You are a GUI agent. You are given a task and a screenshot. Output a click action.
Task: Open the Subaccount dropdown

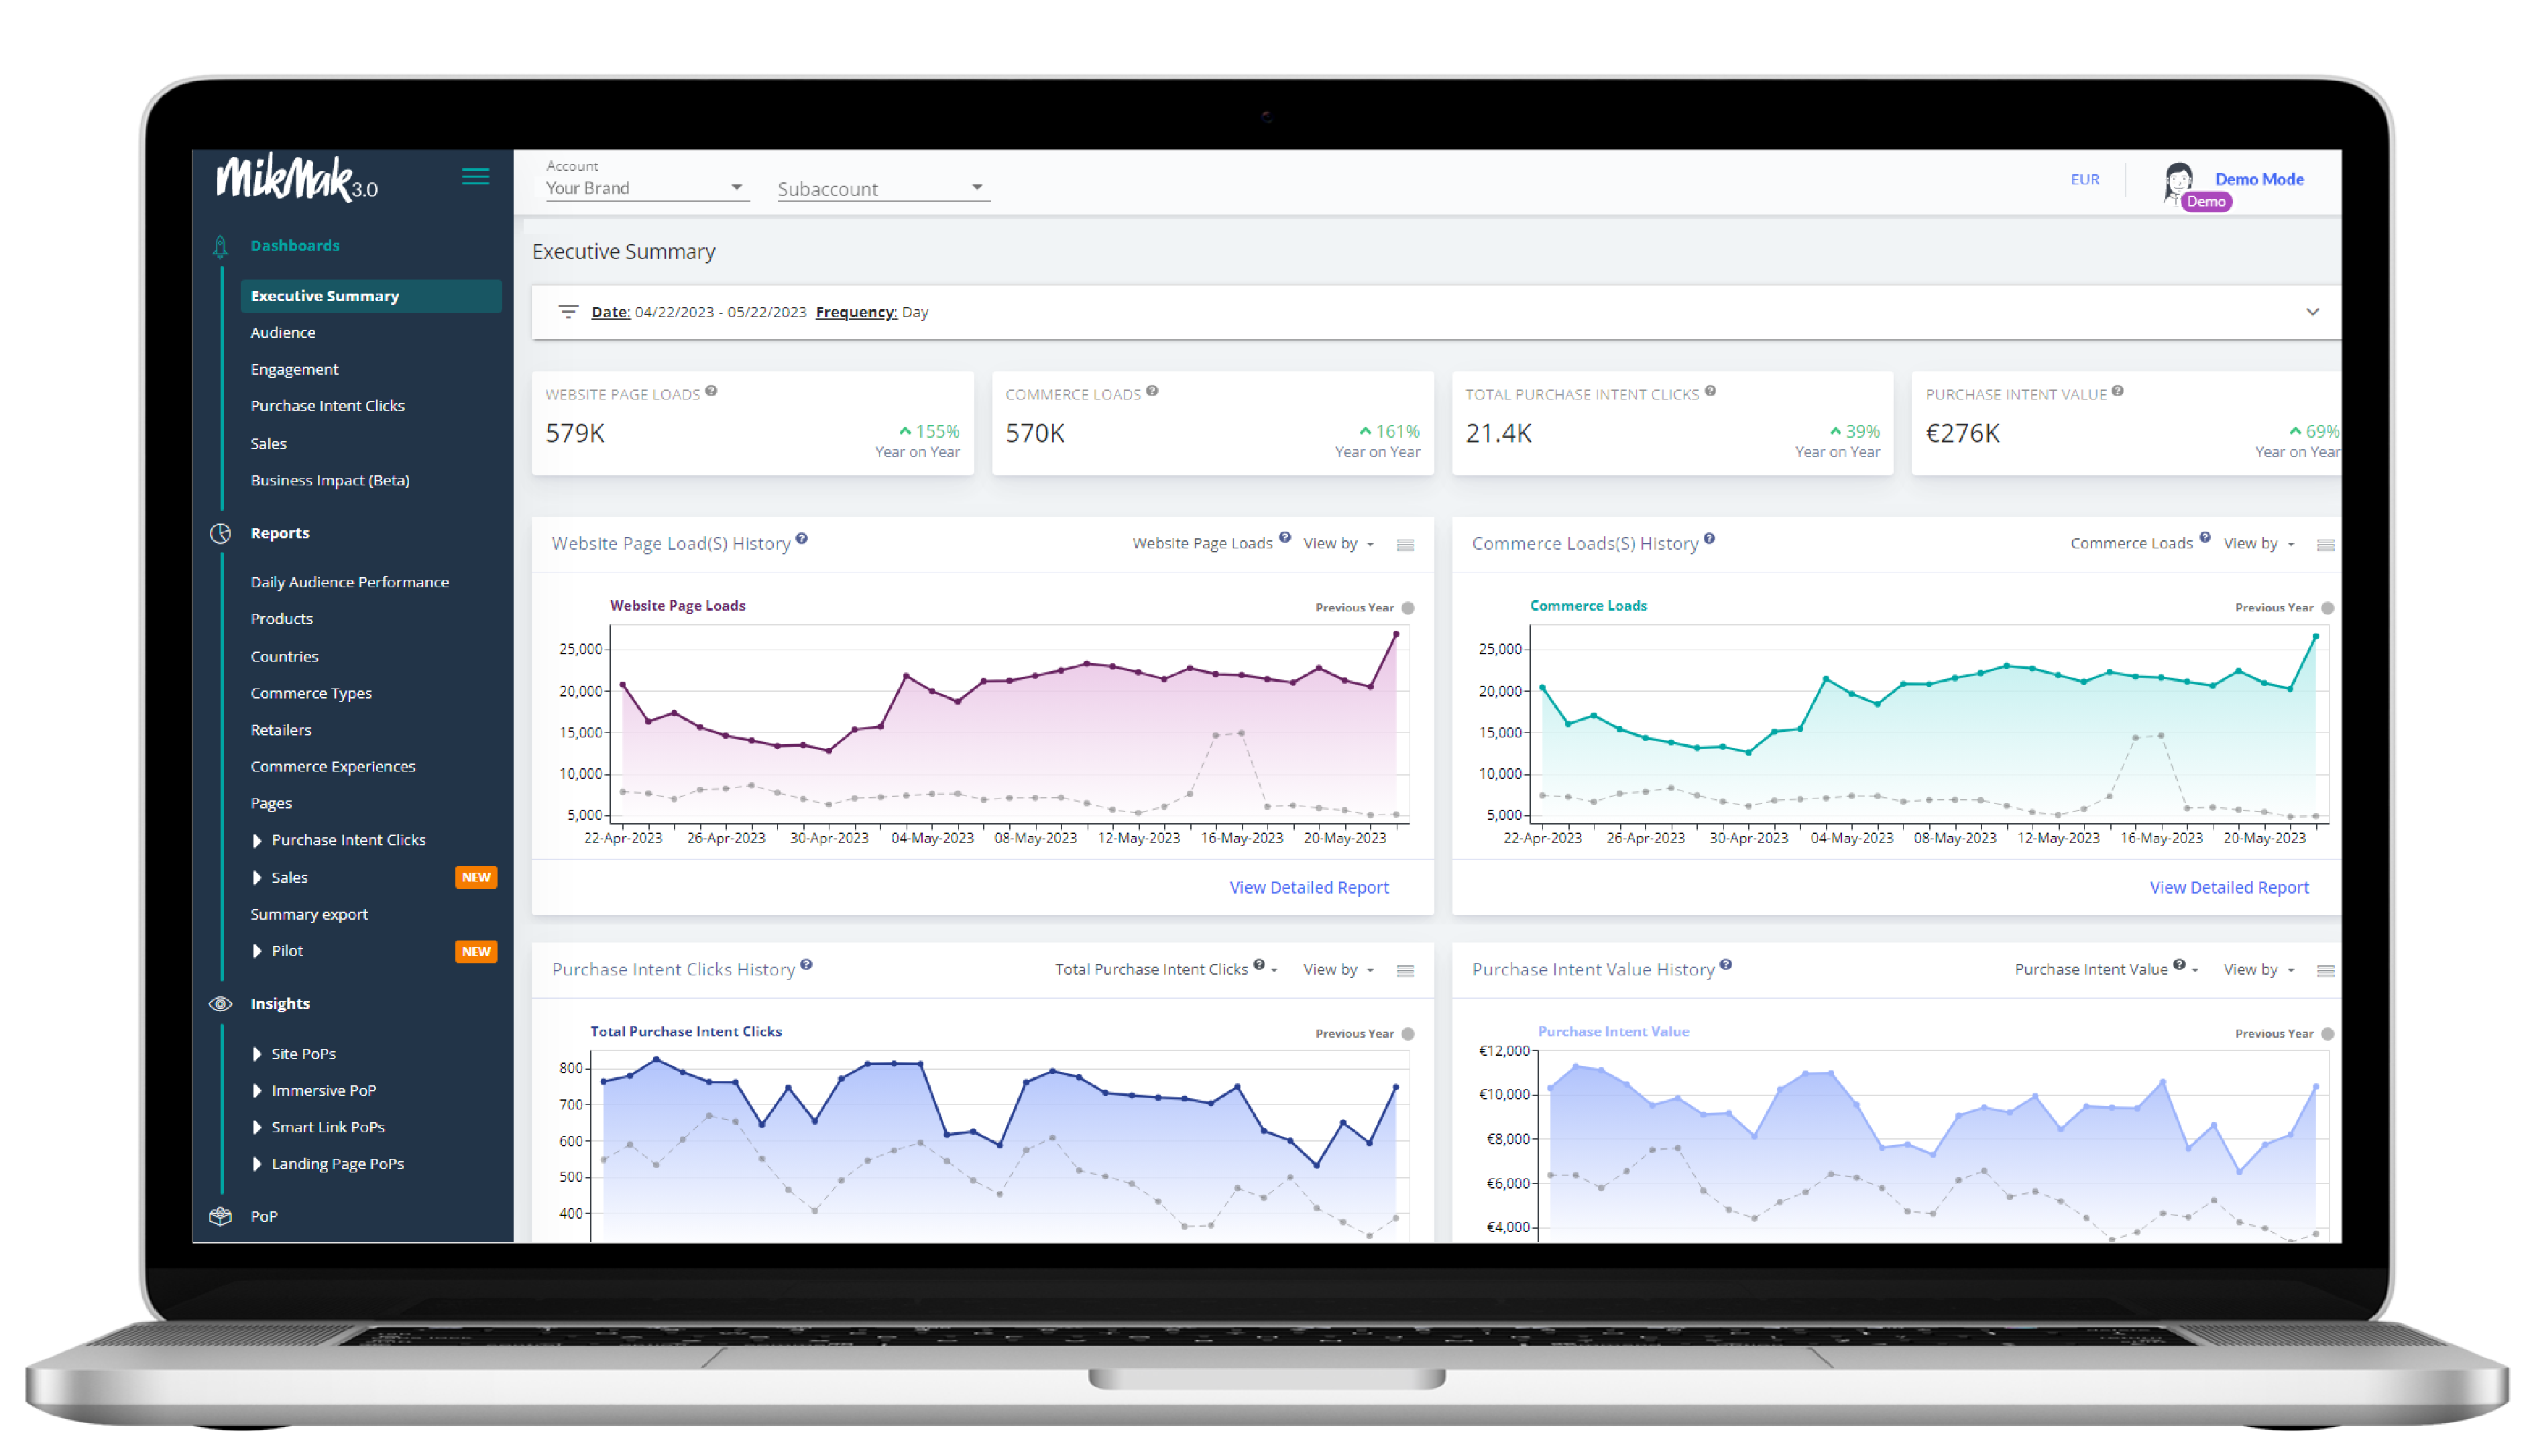tap(878, 189)
